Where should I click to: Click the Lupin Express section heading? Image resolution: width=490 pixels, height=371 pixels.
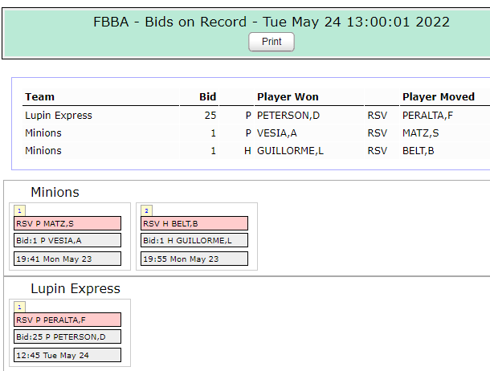pos(76,288)
